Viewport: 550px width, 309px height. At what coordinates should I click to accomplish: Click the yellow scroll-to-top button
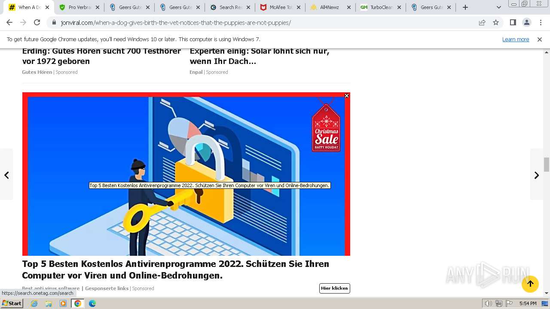point(530,284)
